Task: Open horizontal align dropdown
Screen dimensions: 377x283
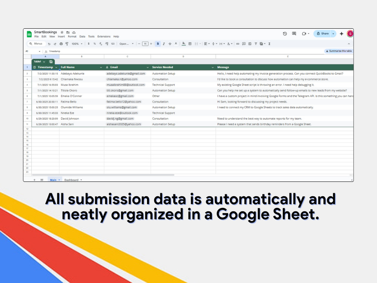Action: (x=207, y=44)
